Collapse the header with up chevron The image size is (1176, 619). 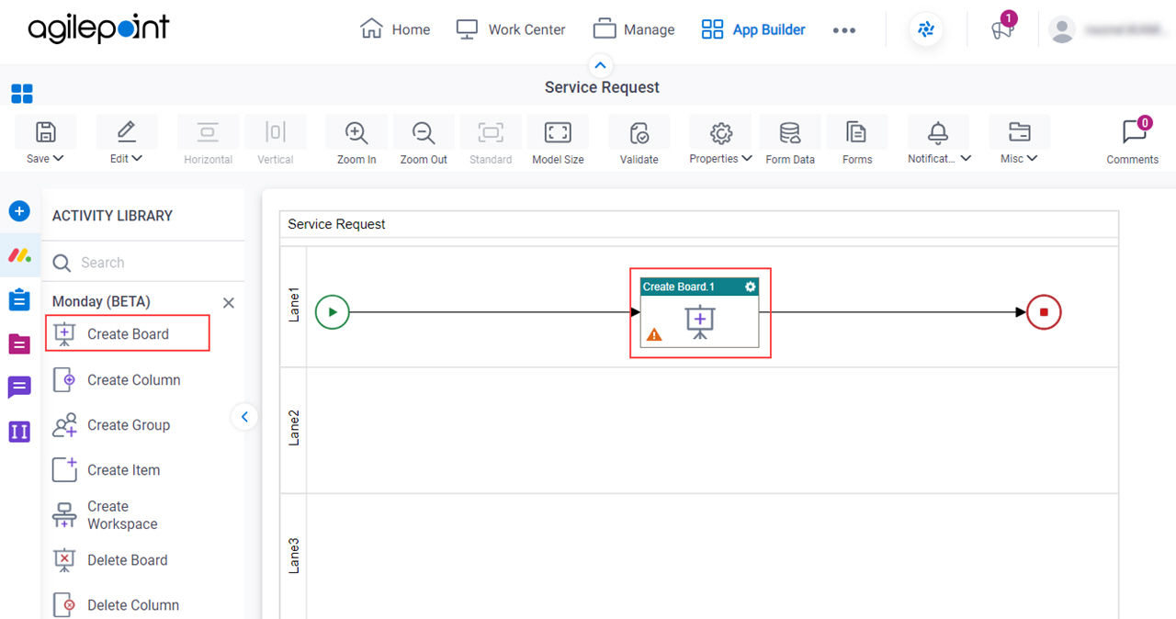(600, 65)
